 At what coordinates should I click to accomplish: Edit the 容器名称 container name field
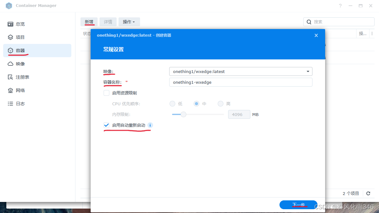tap(241, 82)
